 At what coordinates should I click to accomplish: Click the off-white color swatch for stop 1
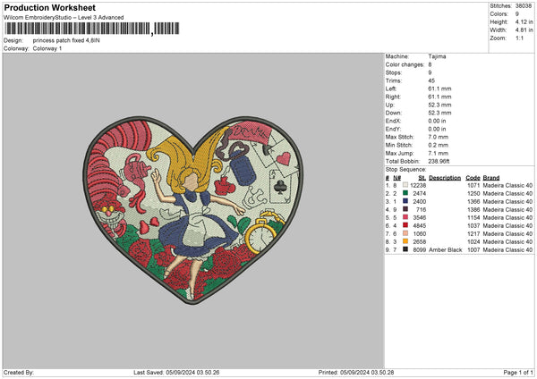(x=405, y=185)
